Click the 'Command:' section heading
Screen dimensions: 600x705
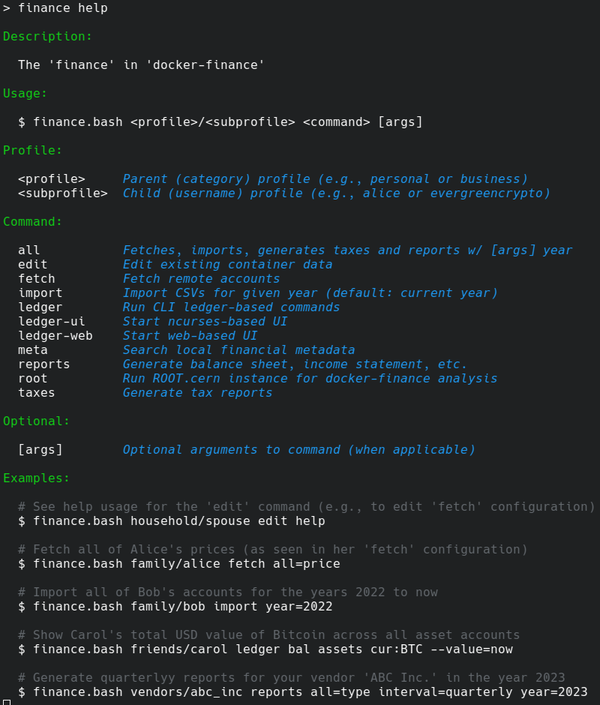[x=33, y=221]
